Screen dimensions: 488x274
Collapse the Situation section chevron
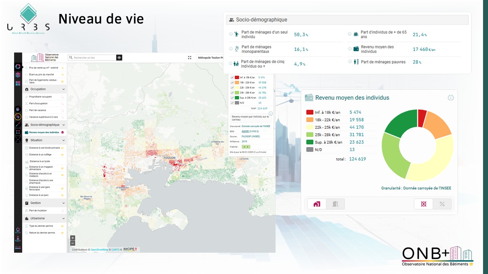pos(63,140)
